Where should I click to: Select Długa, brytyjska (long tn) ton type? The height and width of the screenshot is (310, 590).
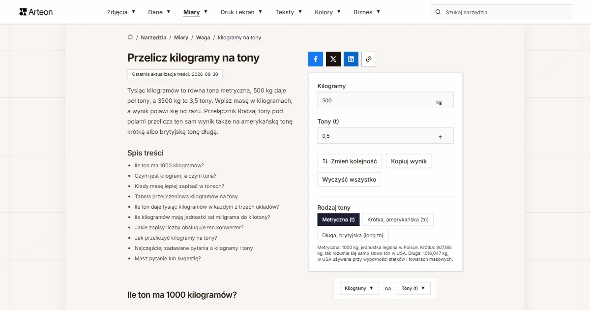tap(353, 235)
